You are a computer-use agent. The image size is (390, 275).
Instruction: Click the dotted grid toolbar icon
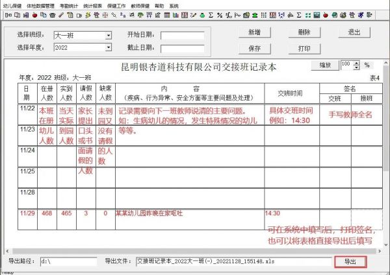coord(264,15)
